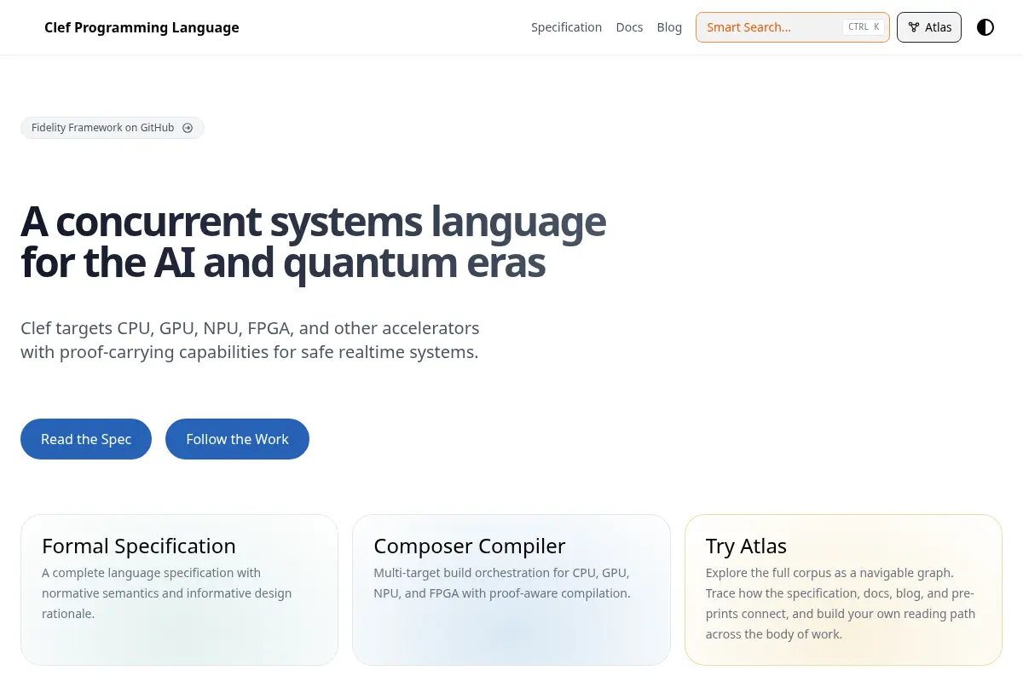Open the Try Atlas card
1023x682 pixels.
click(843, 590)
